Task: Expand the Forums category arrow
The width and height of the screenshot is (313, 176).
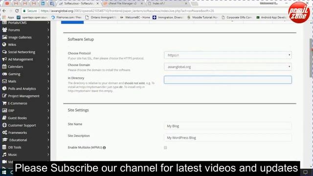Action: coord(48,30)
